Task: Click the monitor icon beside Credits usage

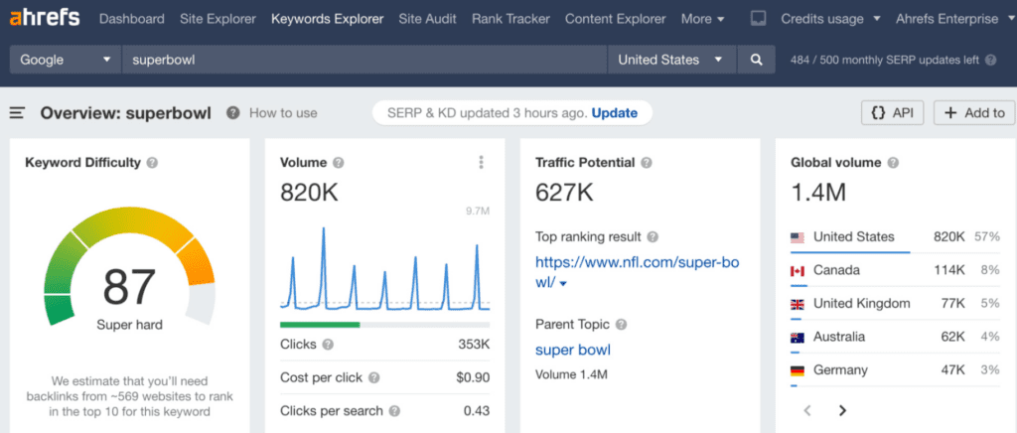Action: [758, 19]
